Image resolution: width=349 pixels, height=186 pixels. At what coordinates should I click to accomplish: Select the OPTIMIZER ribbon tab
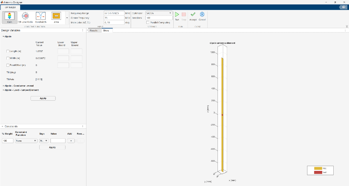(10, 7)
